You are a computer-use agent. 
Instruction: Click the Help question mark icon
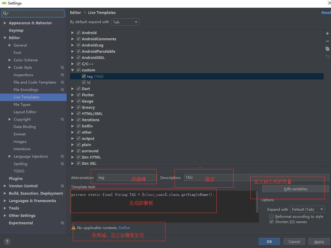click(7, 241)
